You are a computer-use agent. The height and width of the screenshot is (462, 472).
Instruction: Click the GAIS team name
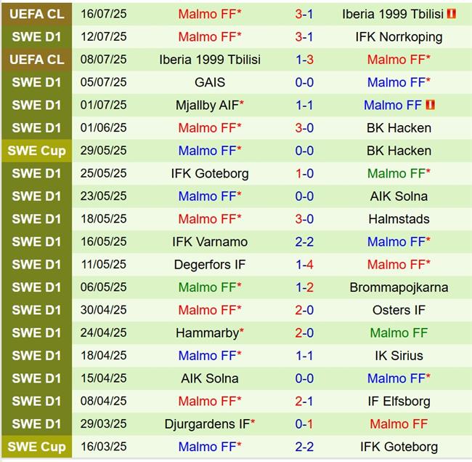[210, 82]
